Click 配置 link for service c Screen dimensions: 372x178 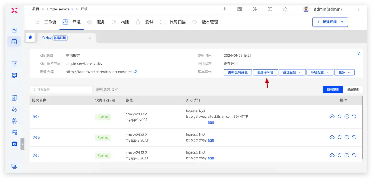211,158
